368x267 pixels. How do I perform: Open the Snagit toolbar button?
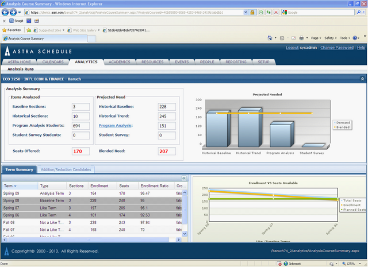click(x=16, y=21)
